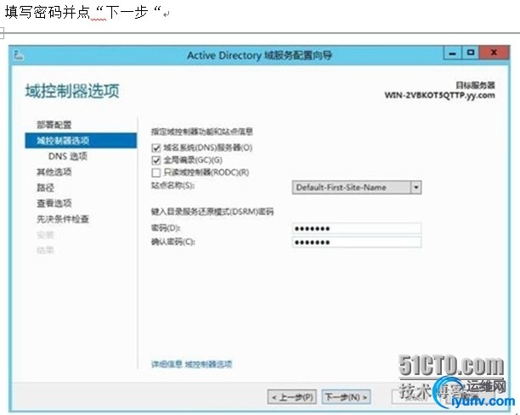Toggle the 全局编录(GC) checkbox
Image resolution: width=520 pixels, height=415 pixels.
(x=155, y=161)
